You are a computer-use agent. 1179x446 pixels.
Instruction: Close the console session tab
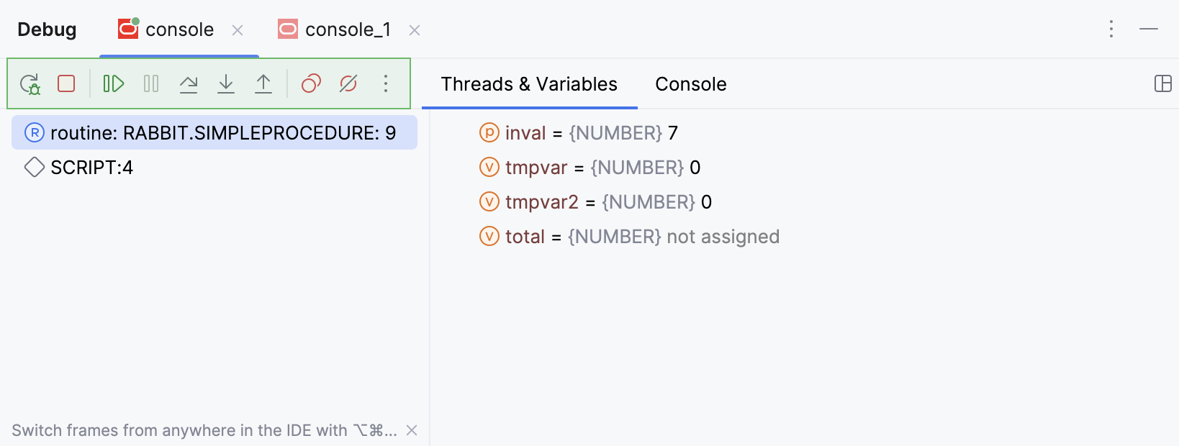pos(238,30)
